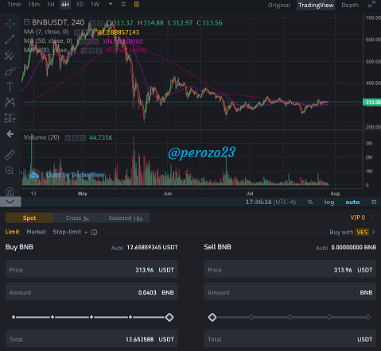Open settings for MA 50 indicator
This screenshot has width=381, height=351.
[89, 41]
